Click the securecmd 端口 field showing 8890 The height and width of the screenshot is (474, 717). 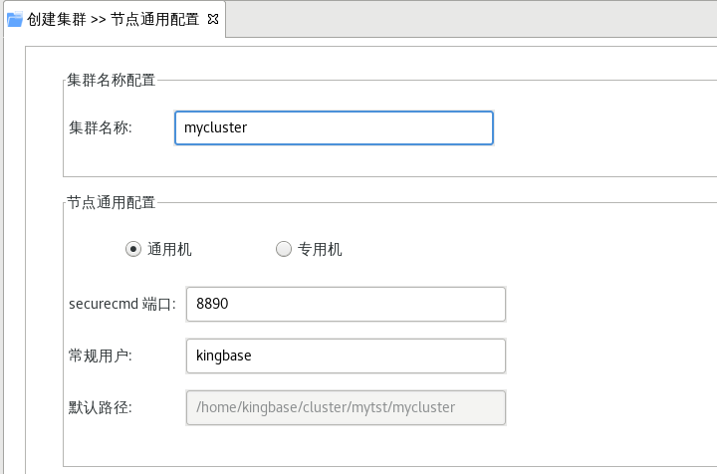[x=345, y=304]
